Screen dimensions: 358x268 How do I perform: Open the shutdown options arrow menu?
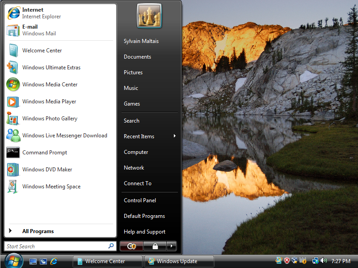[x=172, y=246]
